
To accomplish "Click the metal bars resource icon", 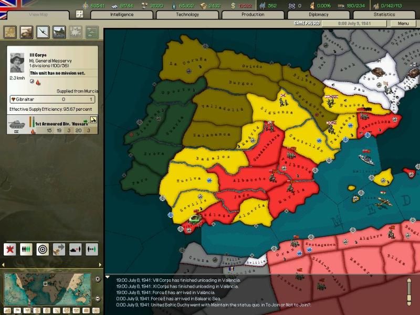I will [x=115, y=6].
